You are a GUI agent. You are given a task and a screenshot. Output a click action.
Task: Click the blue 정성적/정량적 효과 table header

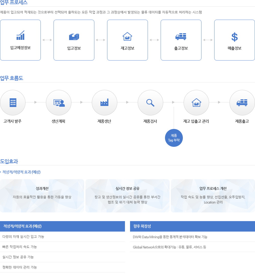coord(62,226)
